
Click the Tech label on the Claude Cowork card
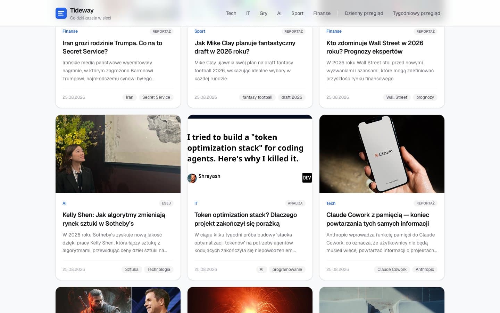pos(331,203)
